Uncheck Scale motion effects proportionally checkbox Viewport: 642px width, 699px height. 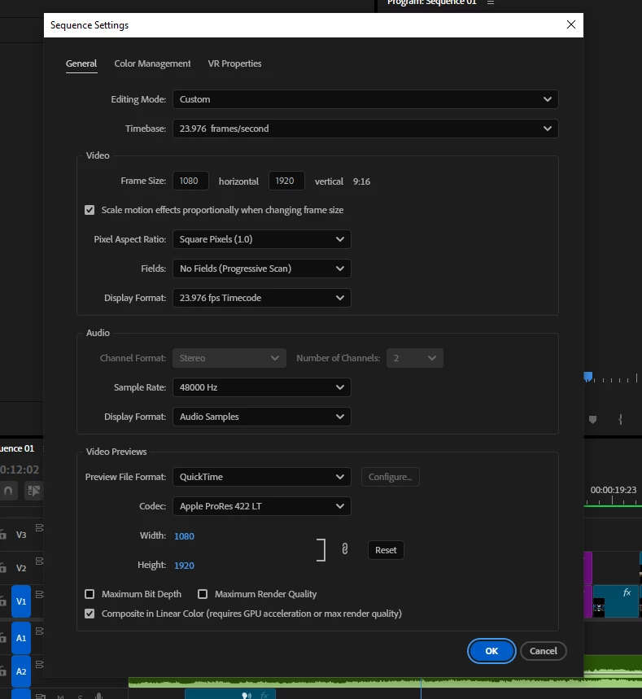(x=90, y=210)
